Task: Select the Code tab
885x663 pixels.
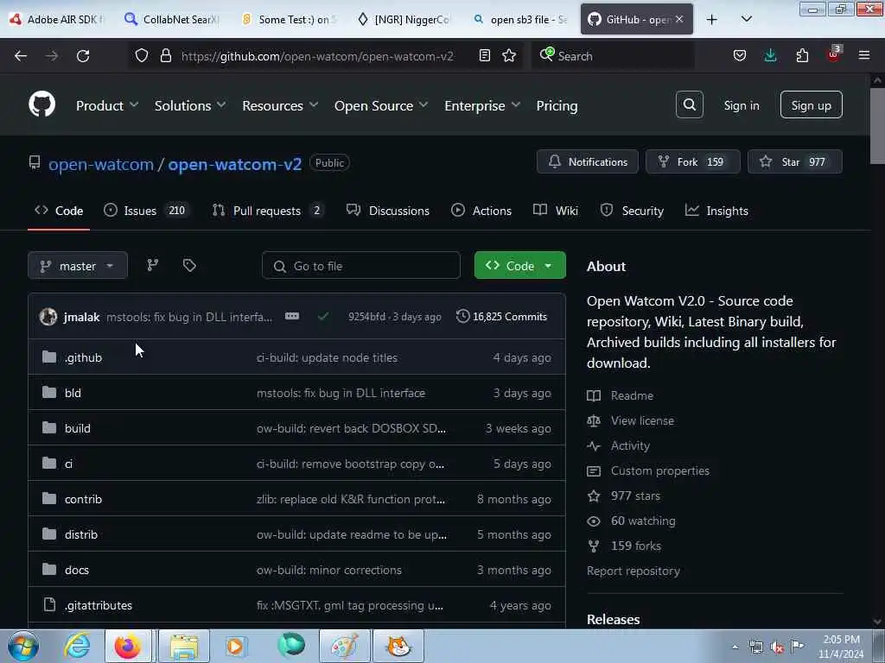Action: 59,211
